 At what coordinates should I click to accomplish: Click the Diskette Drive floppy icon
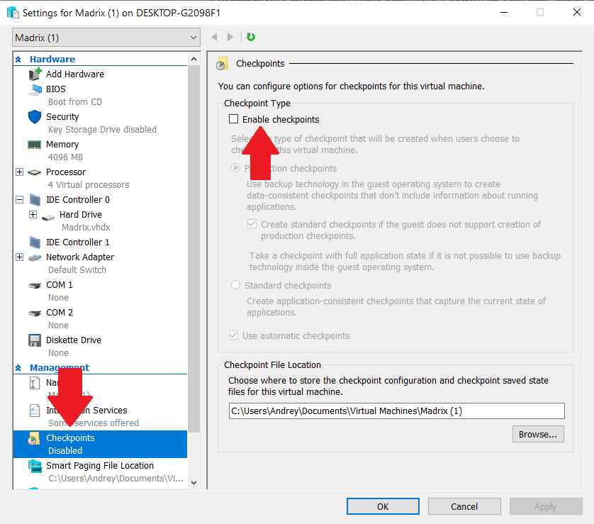(35, 340)
